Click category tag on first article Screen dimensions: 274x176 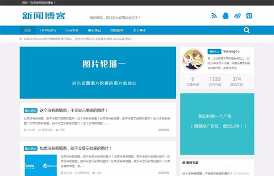(x=31, y=110)
